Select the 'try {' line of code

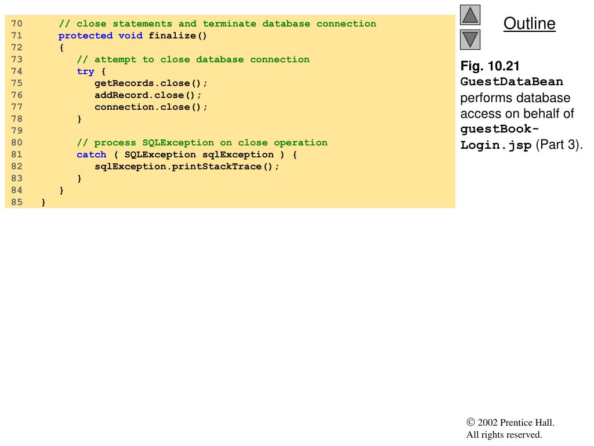coord(91,71)
